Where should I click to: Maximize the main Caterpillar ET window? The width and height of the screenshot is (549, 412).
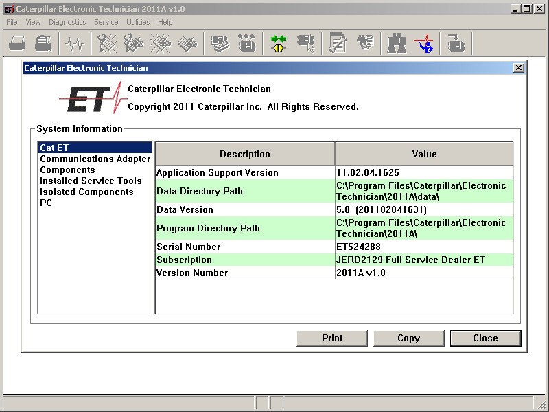click(526, 9)
